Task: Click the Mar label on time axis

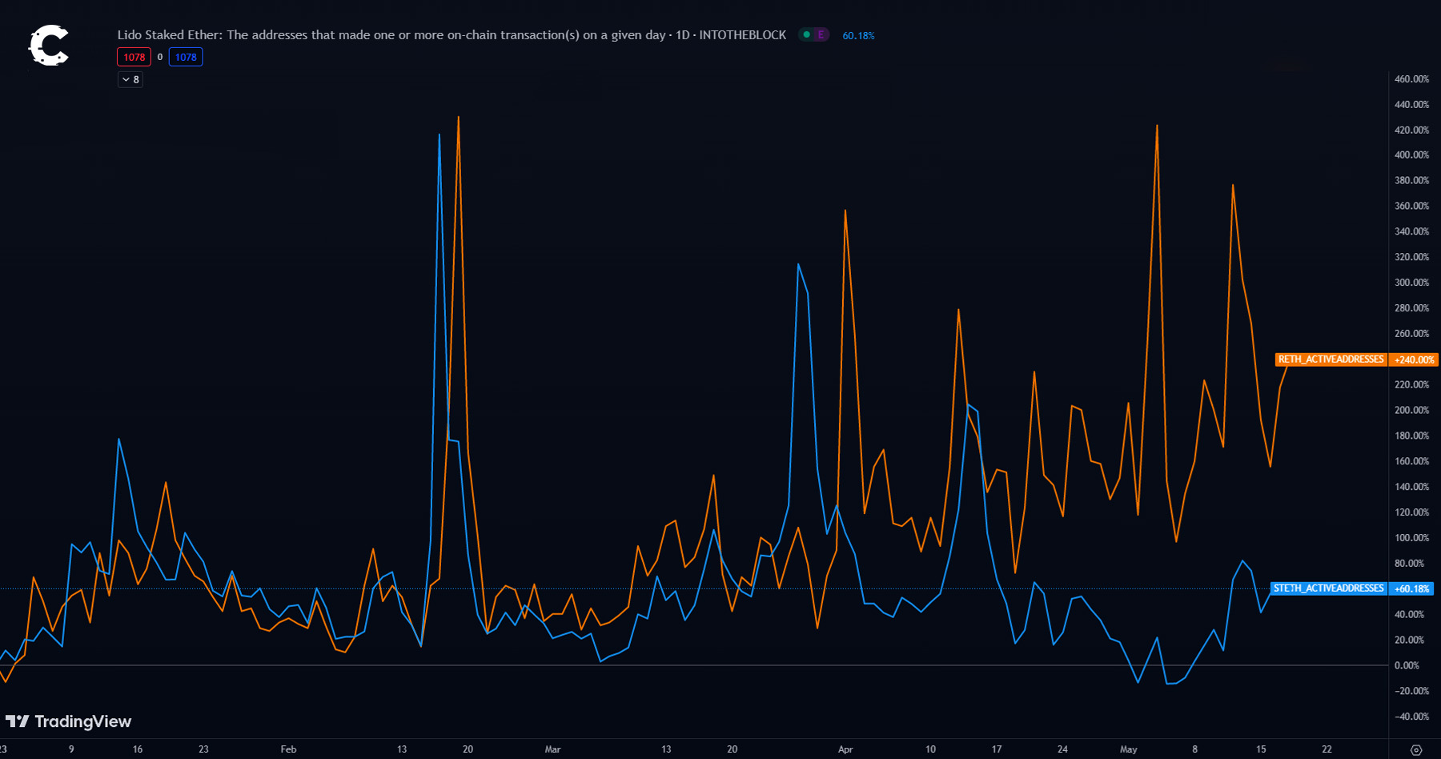Action: (x=552, y=749)
